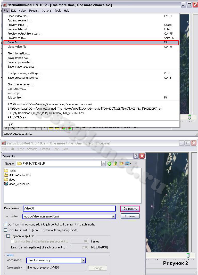Select the Video_VirtualDub file
Viewport: 198px width, 275px height.
(17, 184)
